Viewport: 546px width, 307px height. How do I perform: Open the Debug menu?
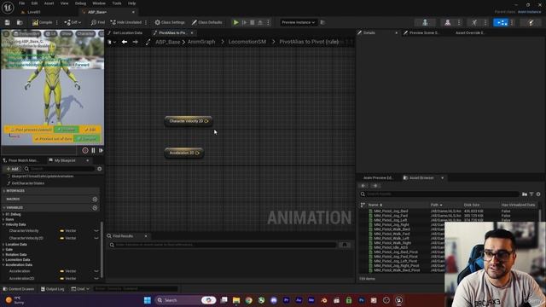(80, 3)
